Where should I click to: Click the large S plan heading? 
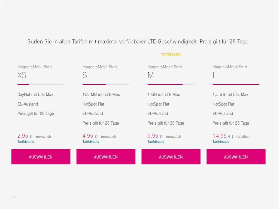pyautogui.click(x=85, y=75)
